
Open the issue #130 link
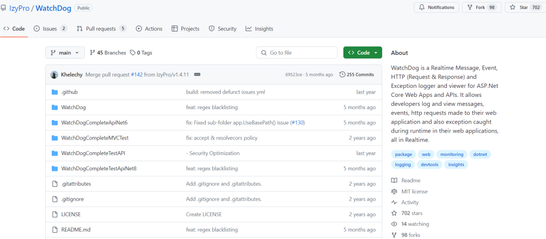pyautogui.click(x=297, y=122)
